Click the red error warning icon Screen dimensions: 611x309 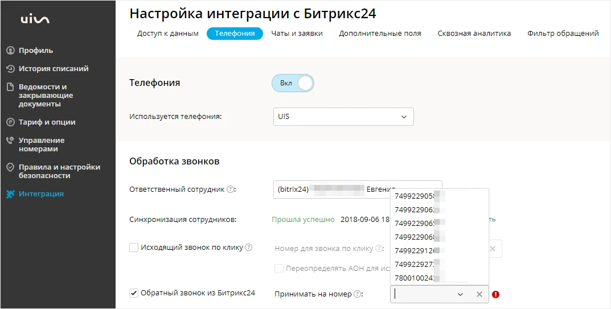[x=495, y=294]
